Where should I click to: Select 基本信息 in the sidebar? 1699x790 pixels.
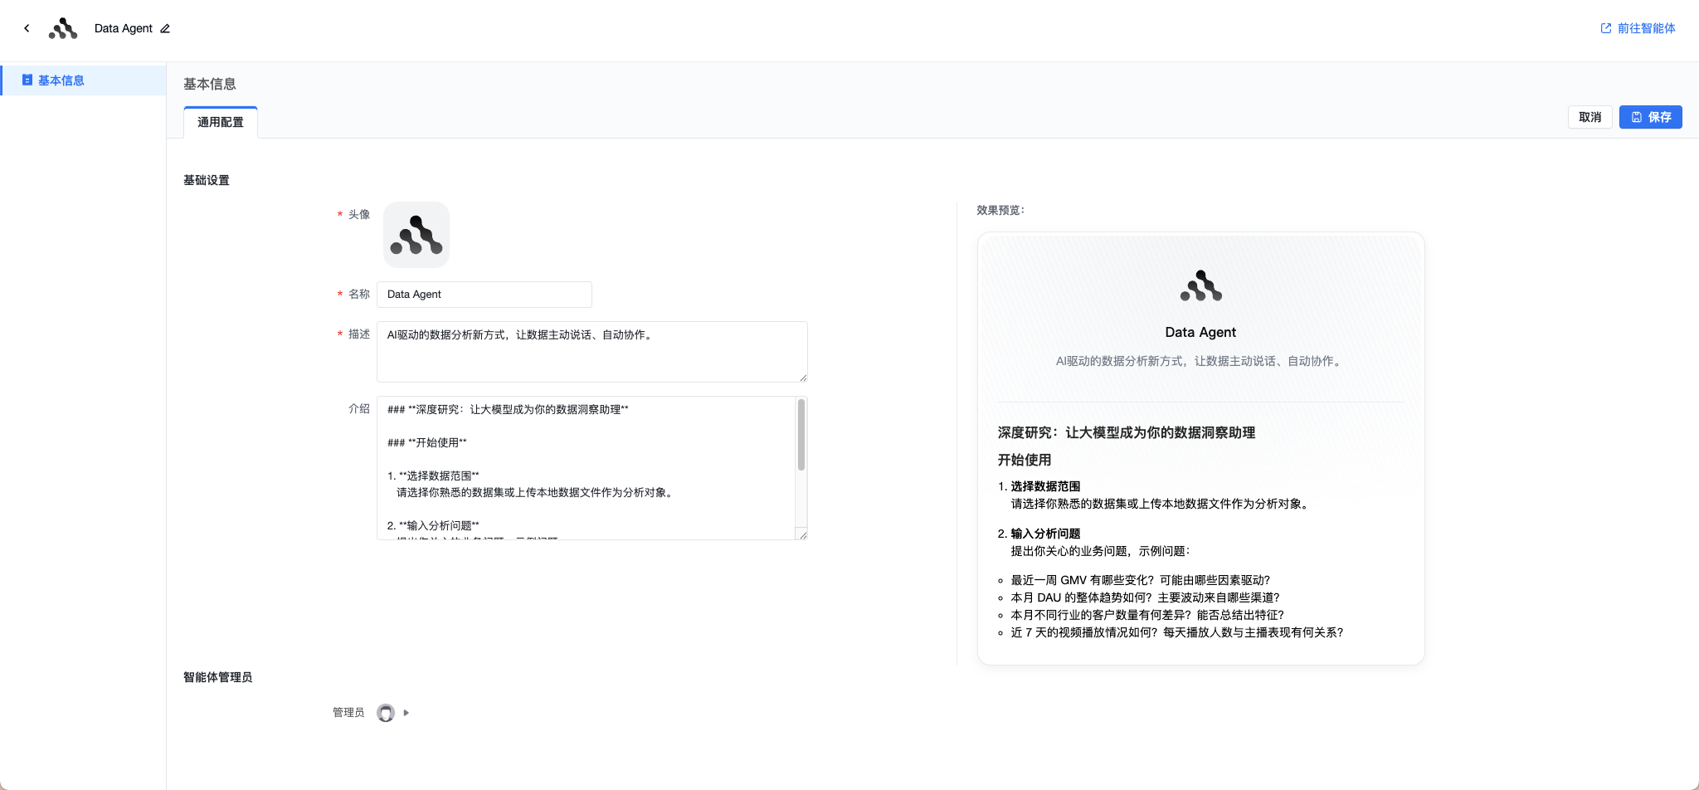coord(83,80)
